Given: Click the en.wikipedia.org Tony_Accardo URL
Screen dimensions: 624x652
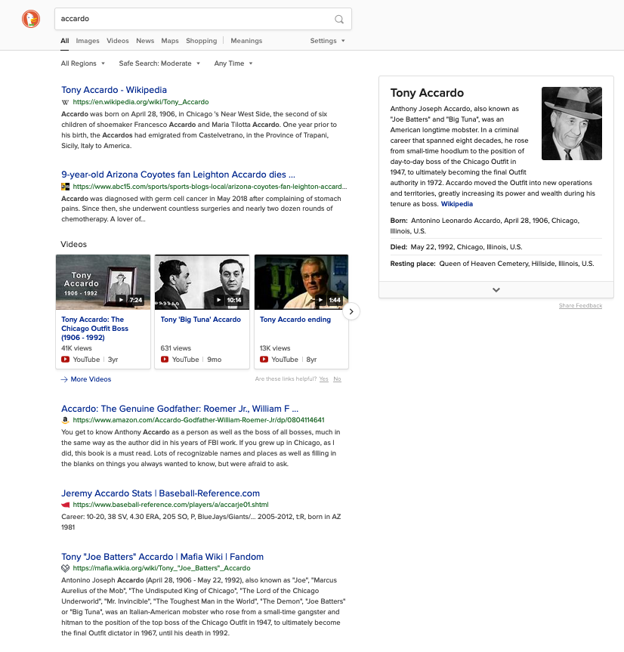Looking at the screenshot, I should (141, 102).
